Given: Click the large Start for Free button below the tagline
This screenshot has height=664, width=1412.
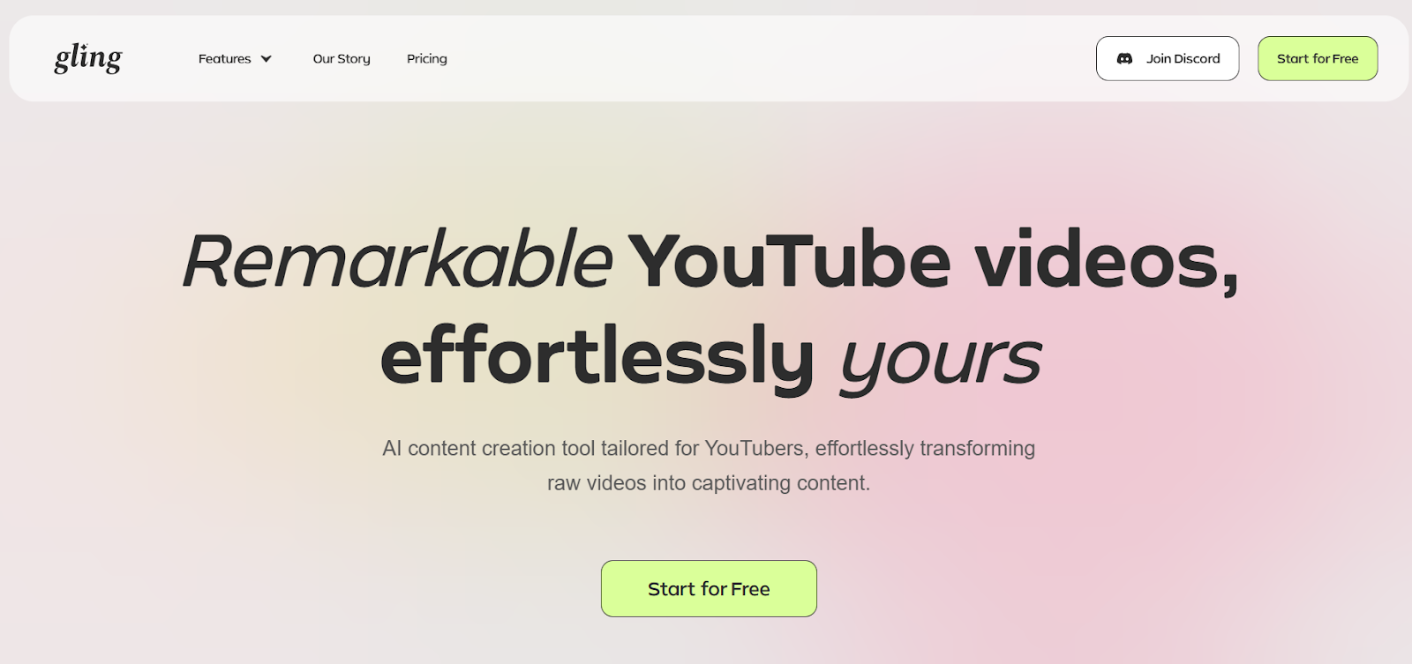Looking at the screenshot, I should coord(709,588).
